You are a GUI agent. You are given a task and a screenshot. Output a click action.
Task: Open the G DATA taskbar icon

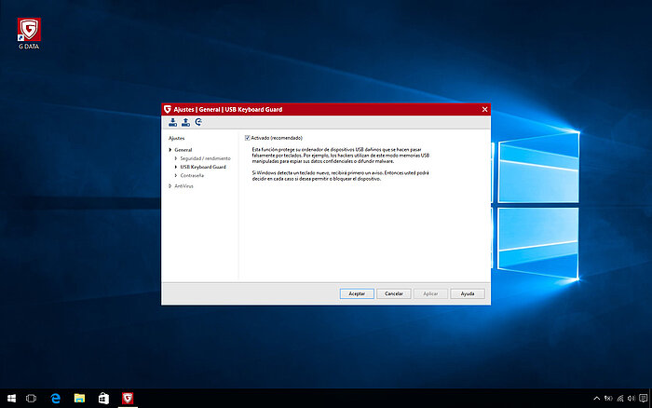tap(128, 398)
